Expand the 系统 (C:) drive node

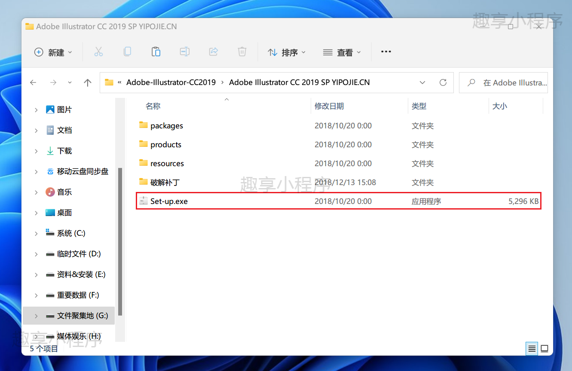(x=36, y=234)
